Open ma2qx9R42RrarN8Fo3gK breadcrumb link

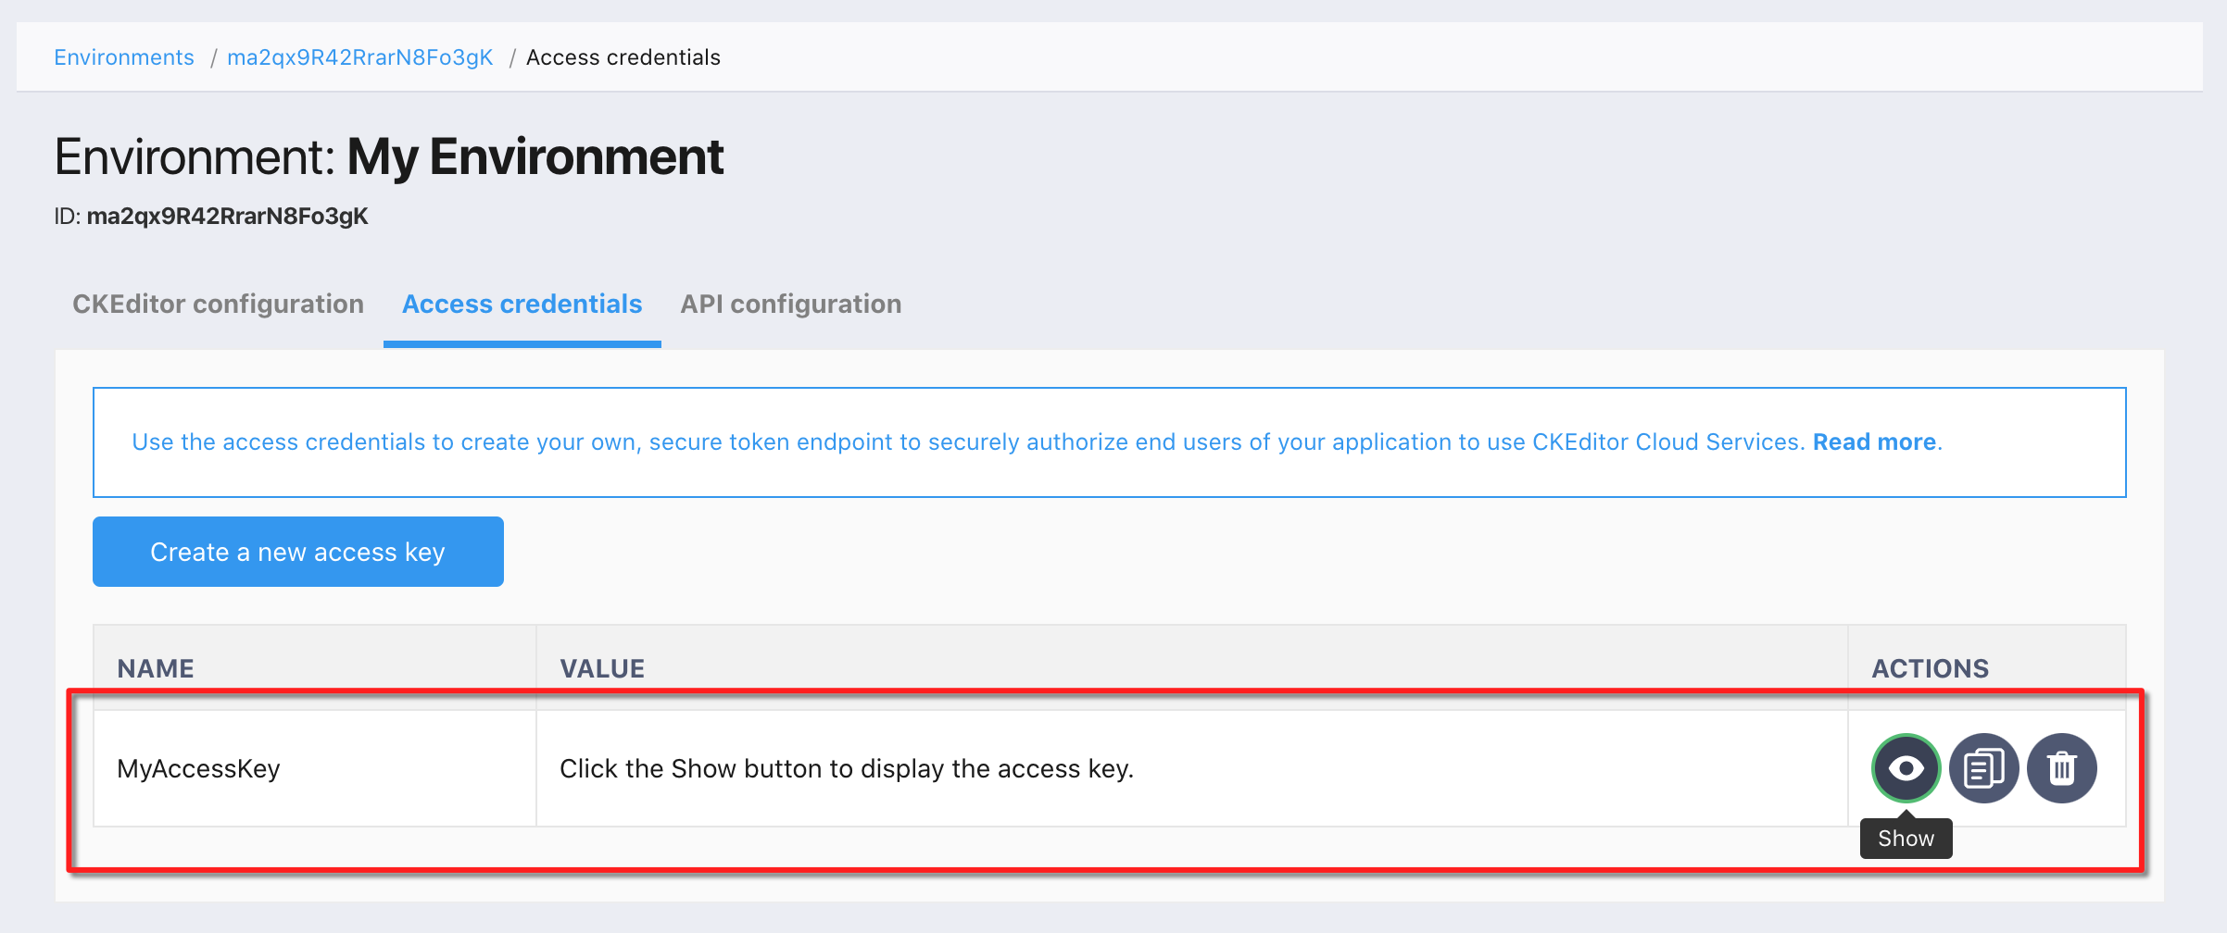(x=359, y=57)
